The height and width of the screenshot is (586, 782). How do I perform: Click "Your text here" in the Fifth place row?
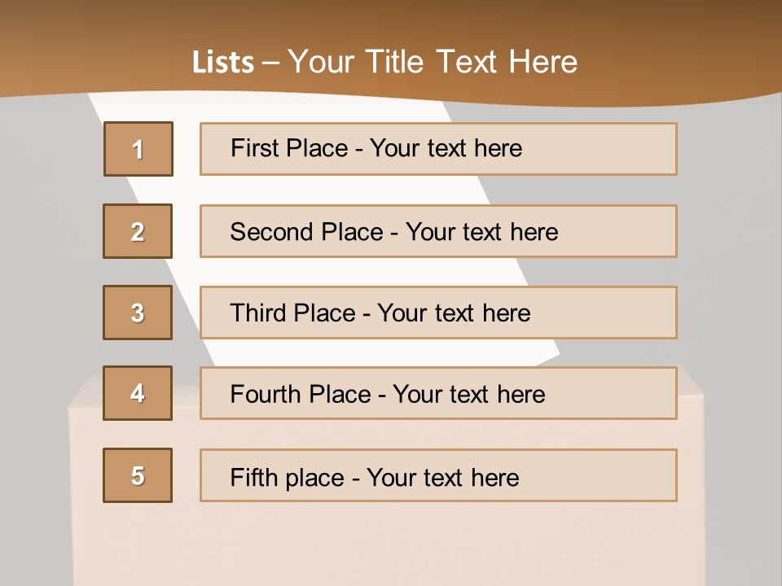coord(442,477)
